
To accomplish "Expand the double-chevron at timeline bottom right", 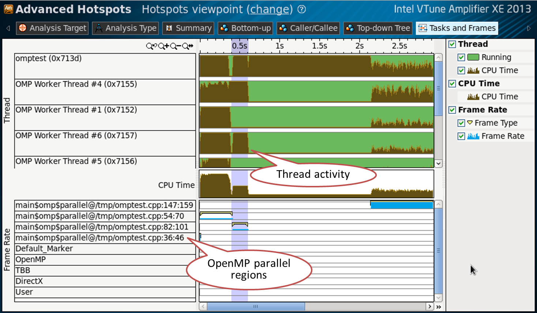I will [x=439, y=307].
